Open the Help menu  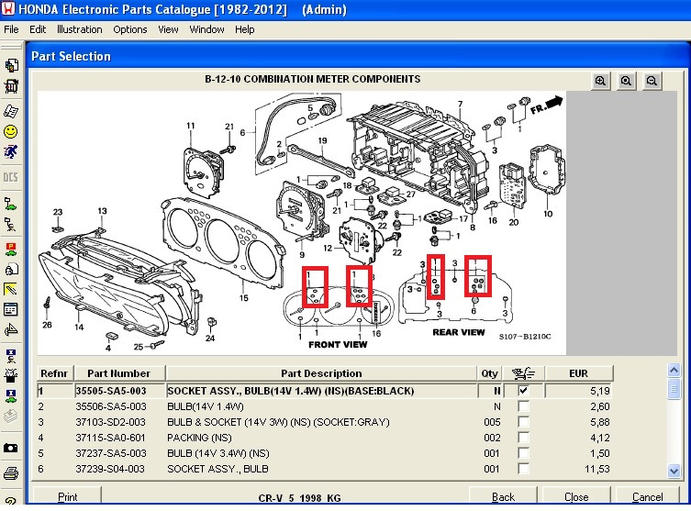[x=245, y=29]
